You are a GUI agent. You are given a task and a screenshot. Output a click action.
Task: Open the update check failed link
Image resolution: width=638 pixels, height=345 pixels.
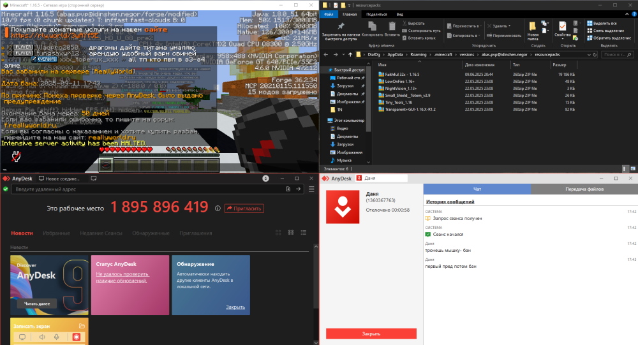point(122,277)
